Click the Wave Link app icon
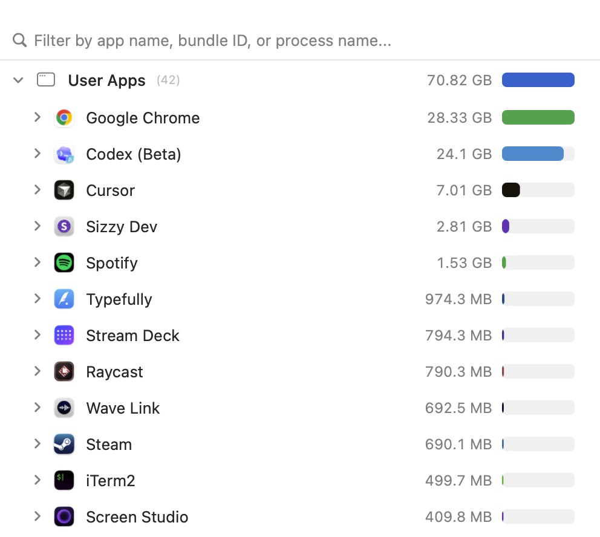Viewport: 600px width, 537px height. click(64, 408)
